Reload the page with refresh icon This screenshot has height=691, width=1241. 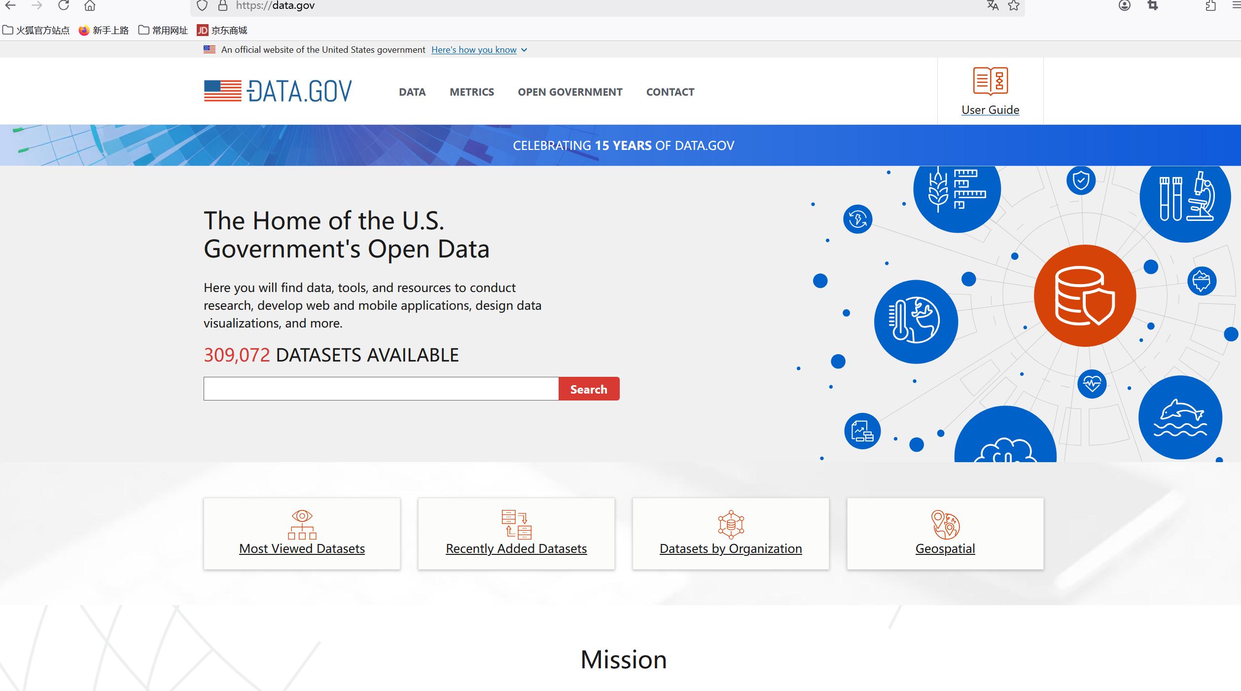point(64,5)
